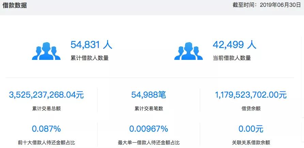This screenshot has height=148, width=304.
Task: Select the 42,499 人 figure
Action: [x=235, y=45]
